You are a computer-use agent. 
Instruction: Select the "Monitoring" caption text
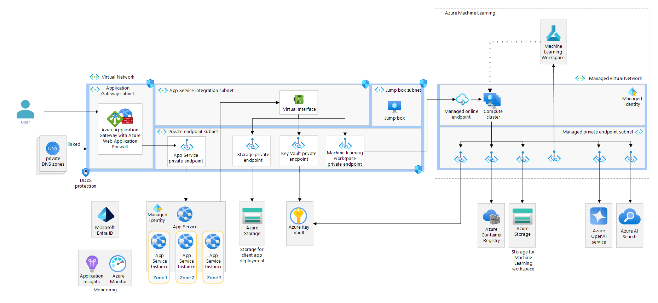pyautogui.click(x=105, y=290)
